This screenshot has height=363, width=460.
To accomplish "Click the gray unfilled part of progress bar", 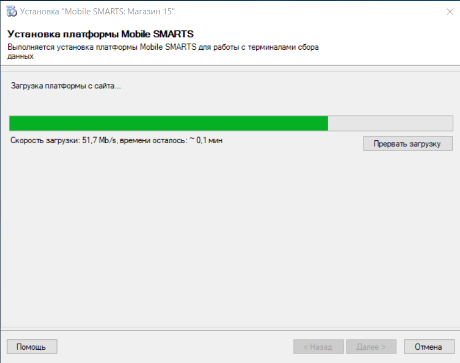I will click(390, 123).
